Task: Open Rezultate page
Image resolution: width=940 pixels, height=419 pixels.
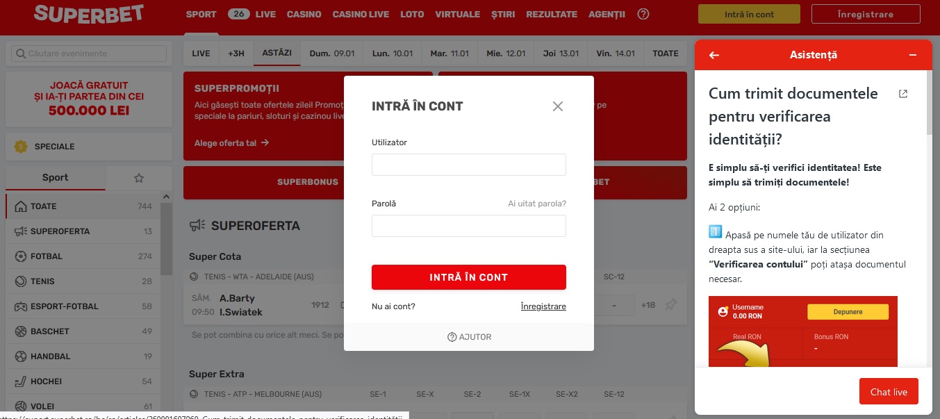Action: pos(552,14)
